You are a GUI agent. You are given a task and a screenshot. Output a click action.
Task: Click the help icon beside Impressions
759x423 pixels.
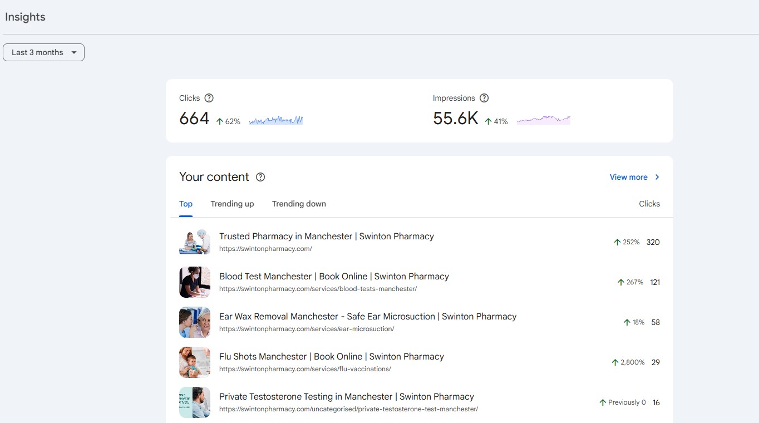pyautogui.click(x=484, y=98)
